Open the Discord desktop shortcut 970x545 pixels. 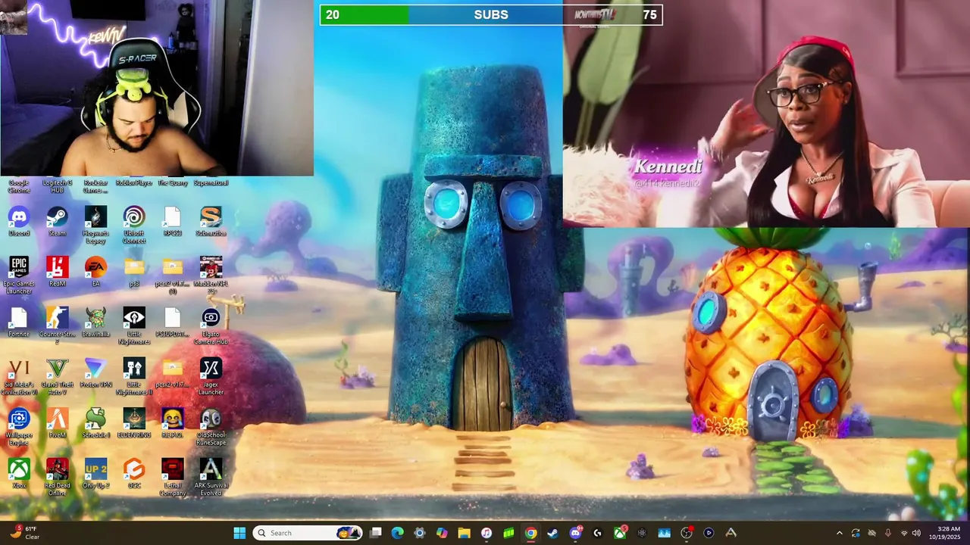point(19,222)
